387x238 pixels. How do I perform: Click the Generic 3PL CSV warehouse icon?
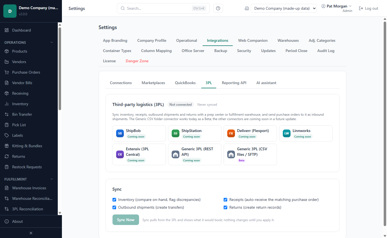[x=231, y=154]
